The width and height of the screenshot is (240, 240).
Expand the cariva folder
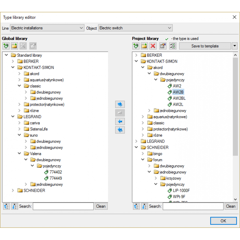click(x=19, y=123)
